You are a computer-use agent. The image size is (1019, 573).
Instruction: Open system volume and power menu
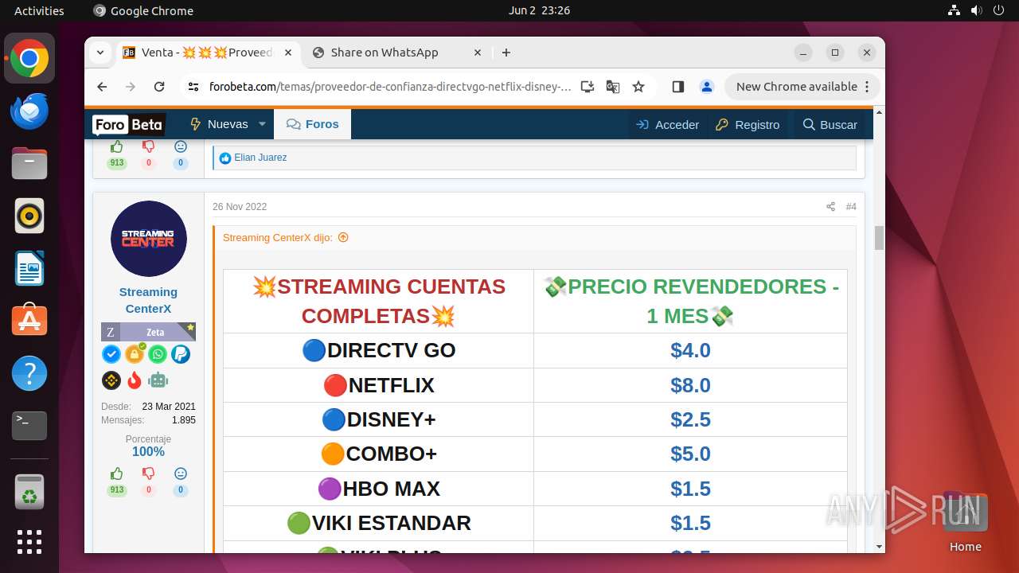tap(975, 10)
